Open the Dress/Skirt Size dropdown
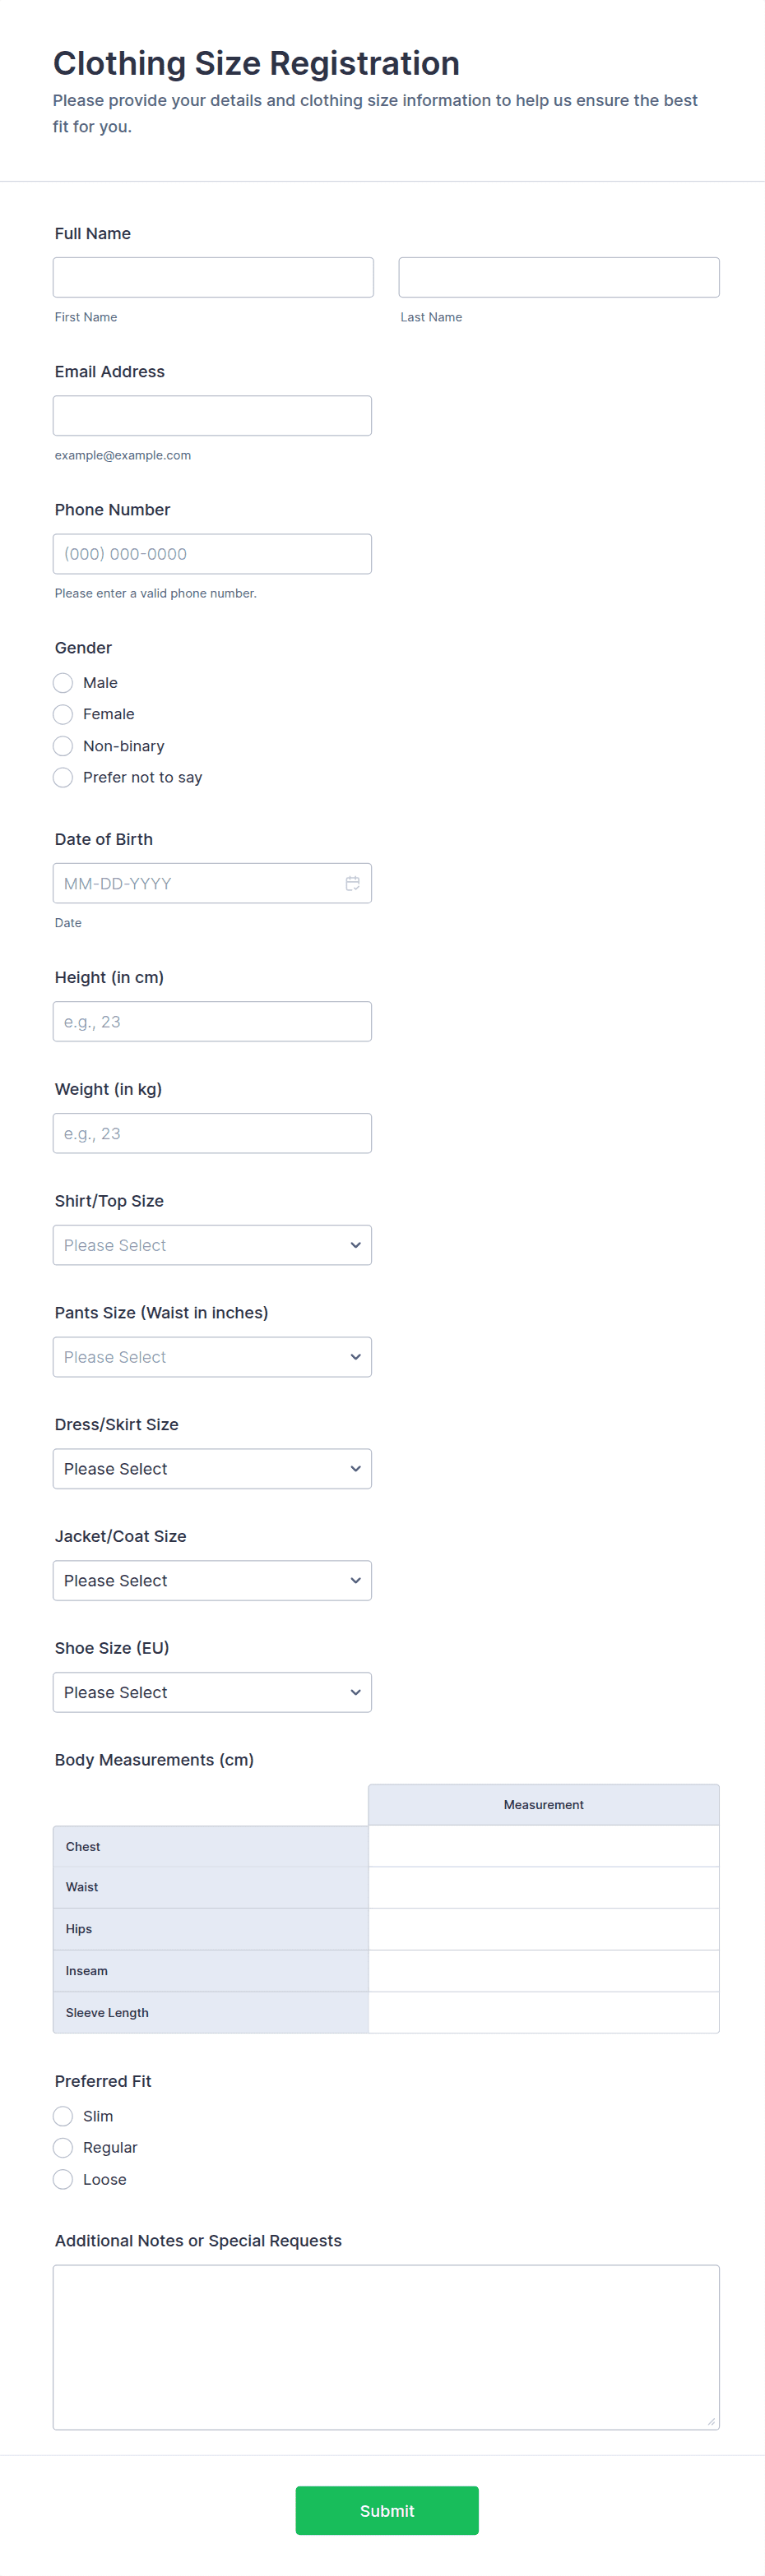 pyautogui.click(x=212, y=1469)
